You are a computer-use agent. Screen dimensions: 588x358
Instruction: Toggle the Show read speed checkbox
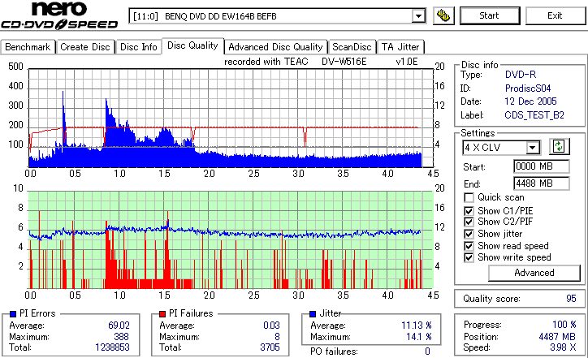469,246
